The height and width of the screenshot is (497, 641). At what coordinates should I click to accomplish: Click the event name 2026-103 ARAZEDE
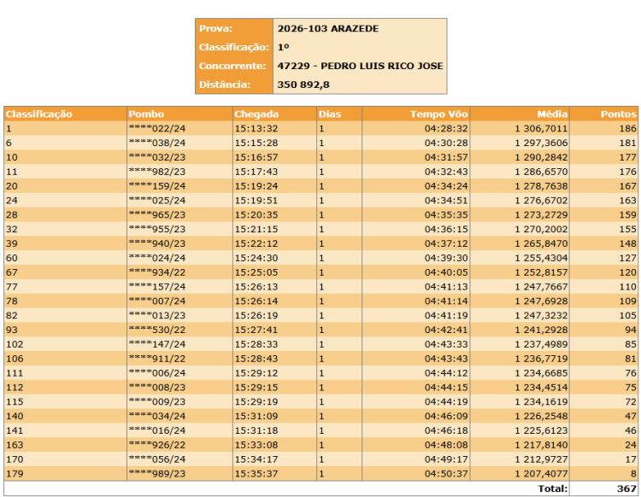[328, 28]
